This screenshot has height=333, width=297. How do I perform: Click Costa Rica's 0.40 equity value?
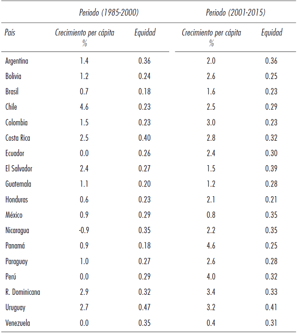tap(145, 138)
